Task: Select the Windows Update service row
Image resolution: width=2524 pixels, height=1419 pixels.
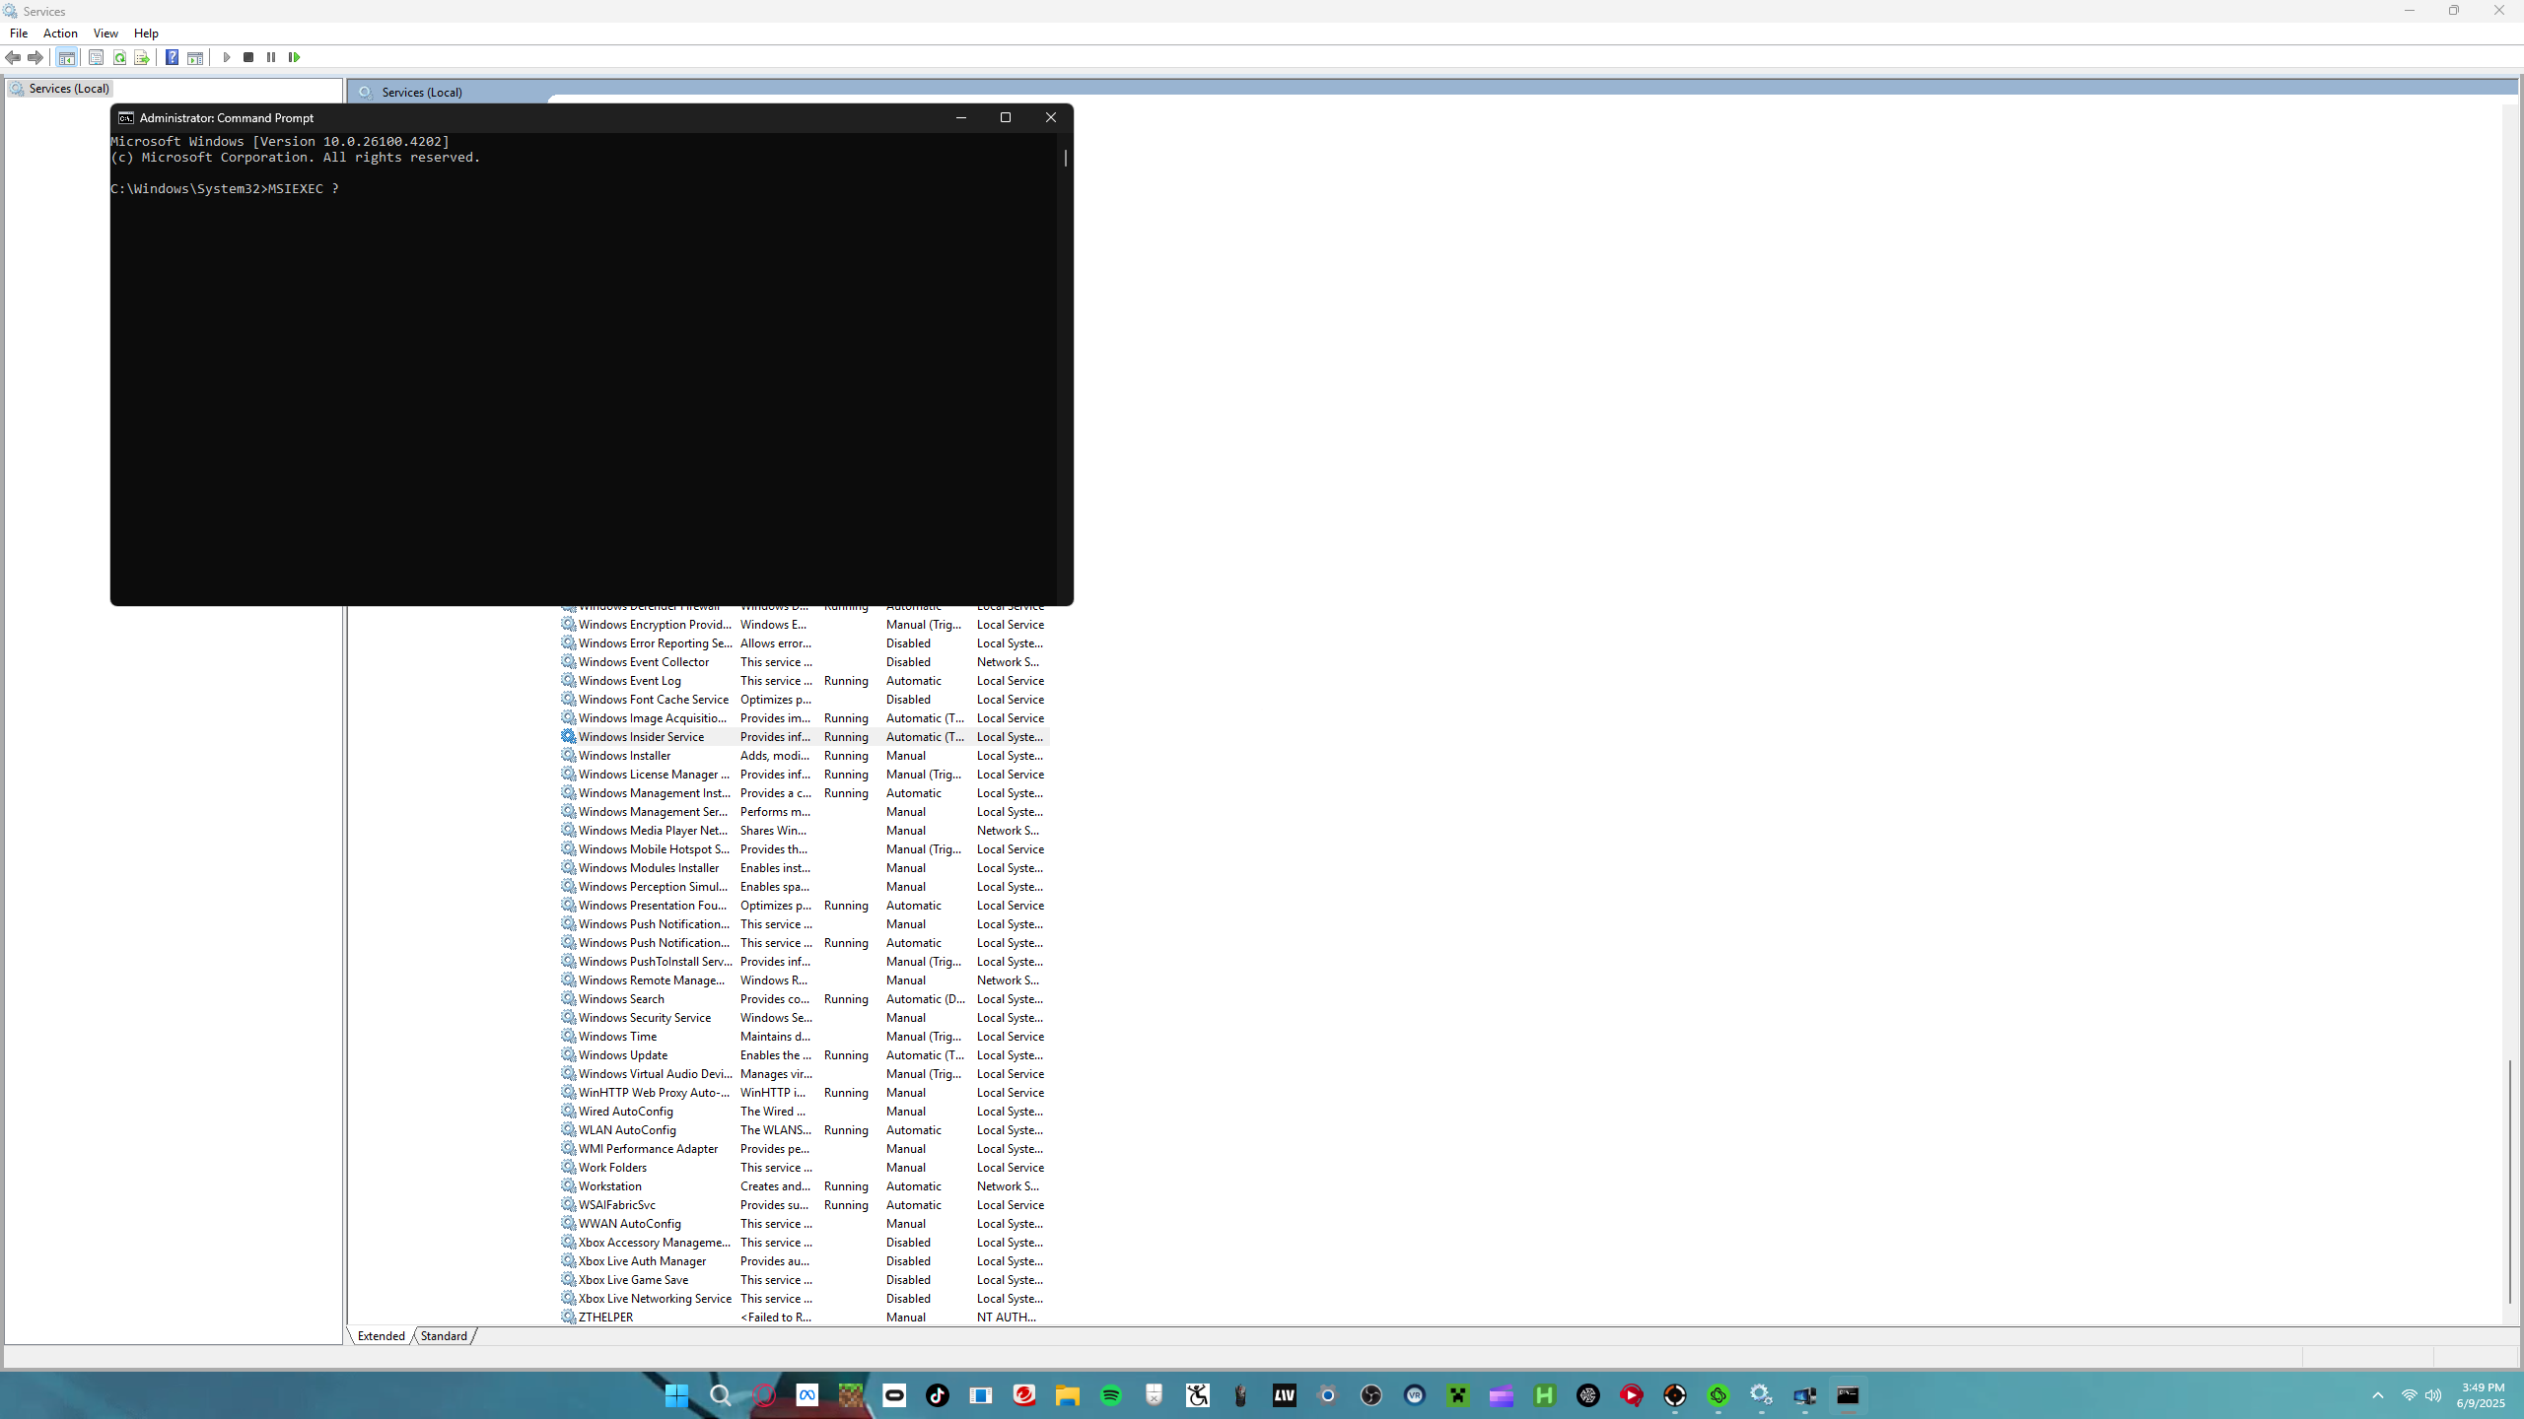Action: tap(622, 1055)
